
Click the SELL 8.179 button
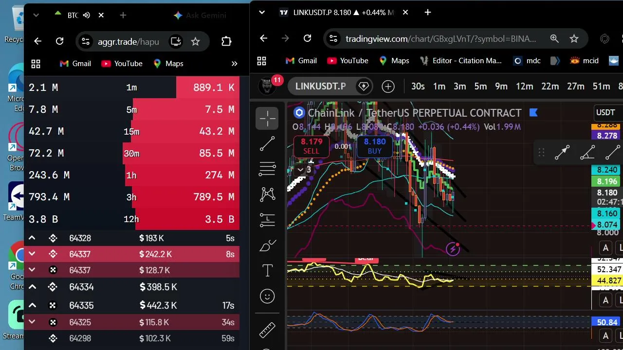(x=311, y=146)
